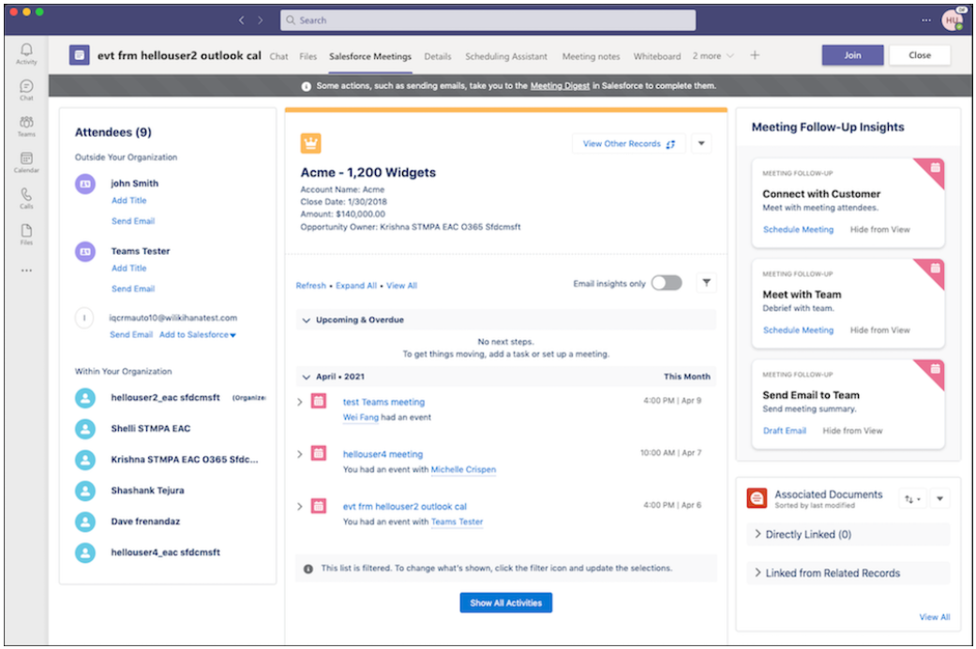Click the activity filter funnel icon

click(x=706, y=283)
